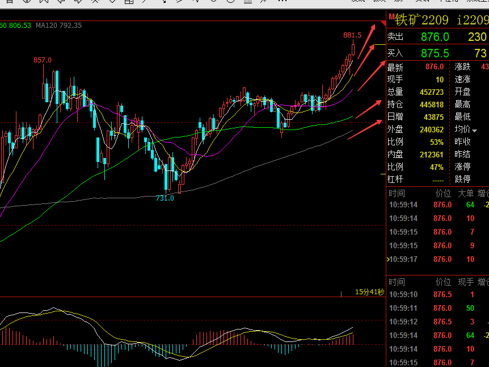Select the 10:59:11 trade row with volume 50
The image size is (489, 367).
437,308
